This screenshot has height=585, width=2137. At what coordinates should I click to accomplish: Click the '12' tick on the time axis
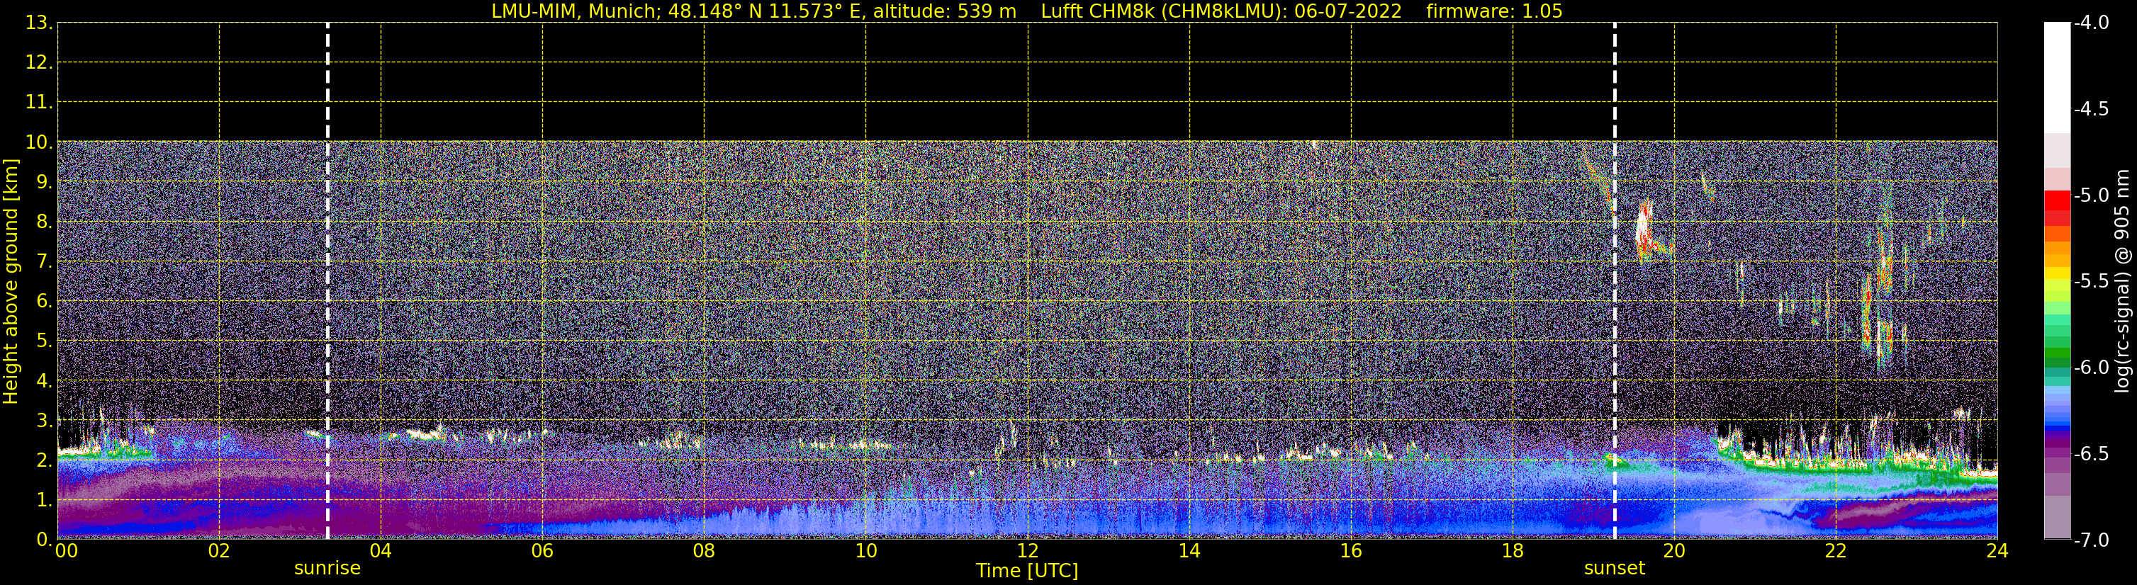pos(1028,551)
